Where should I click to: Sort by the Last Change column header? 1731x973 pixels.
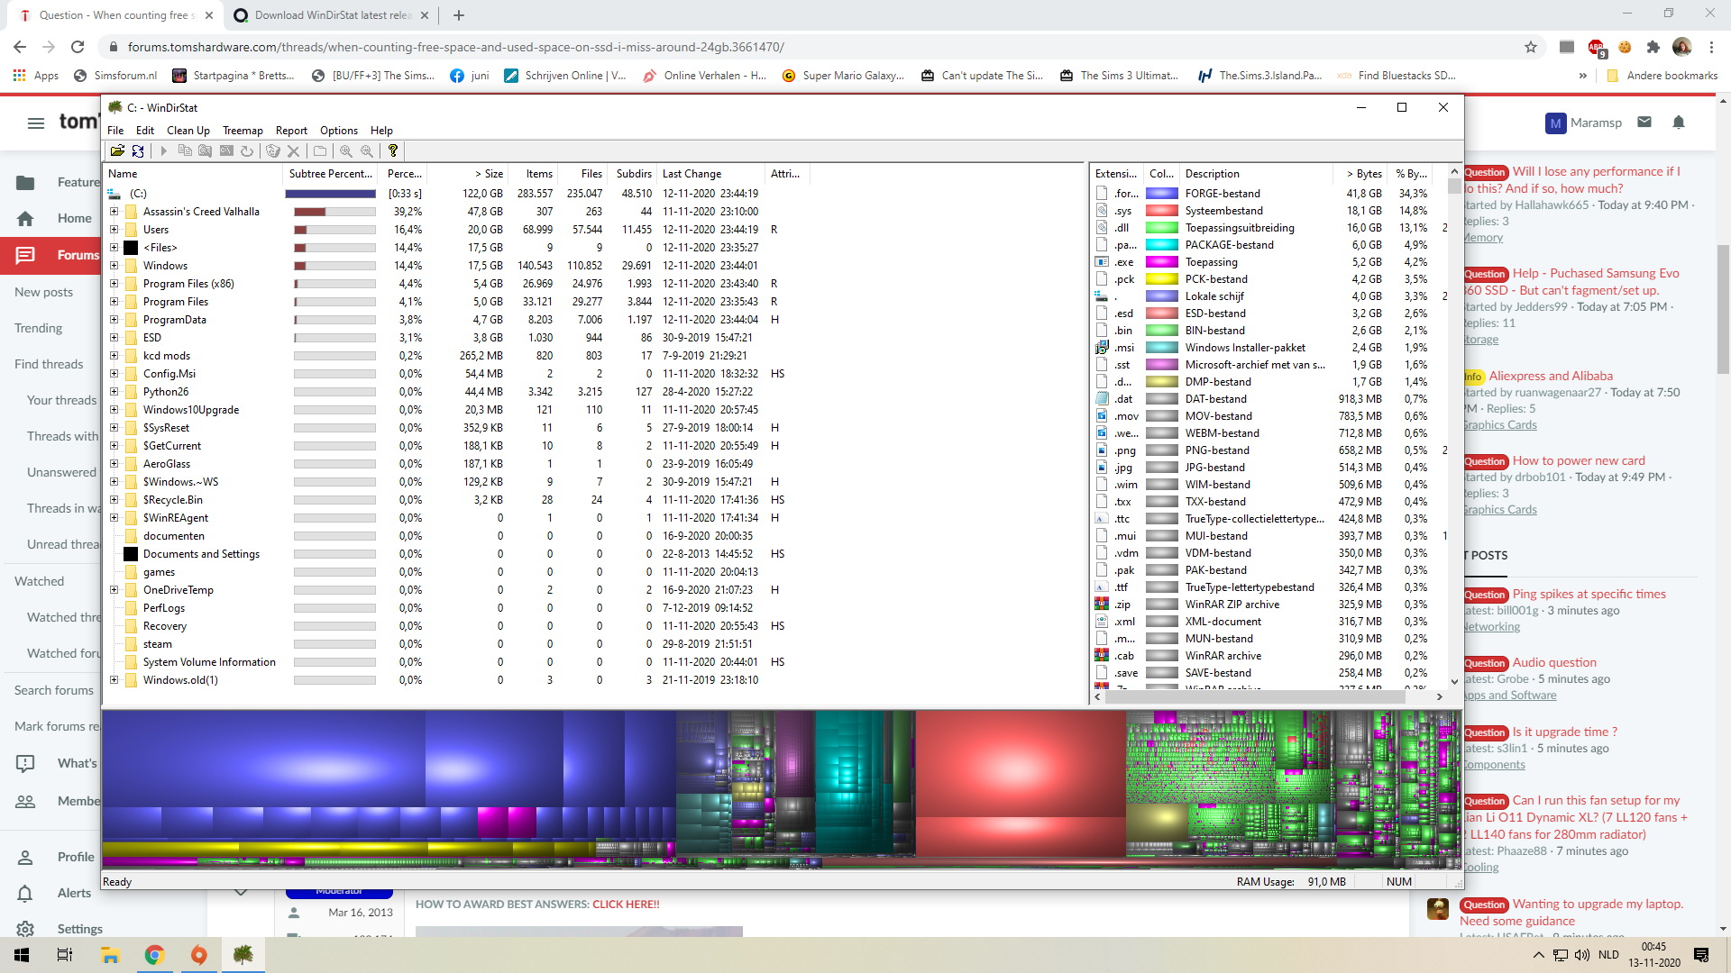pyautogui.click(x=710, y=174)
